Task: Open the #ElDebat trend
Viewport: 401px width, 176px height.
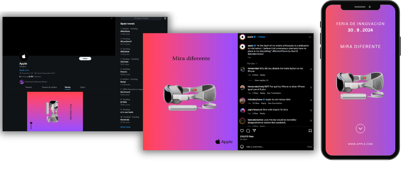Action: 125,51
